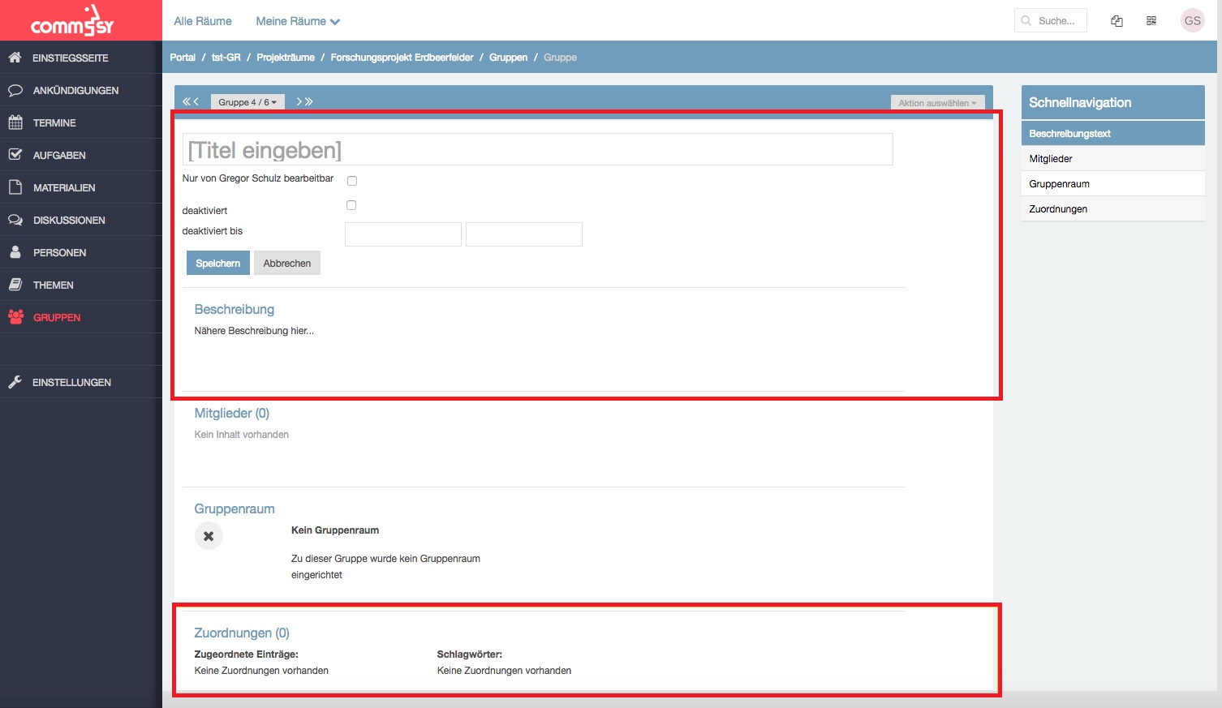Follow 'Forschungsprojekt Erdbeerfelder' breadcrumb link
This screenshot has width=1222, height=708.
pyautogui.click(x=402, y=58)
